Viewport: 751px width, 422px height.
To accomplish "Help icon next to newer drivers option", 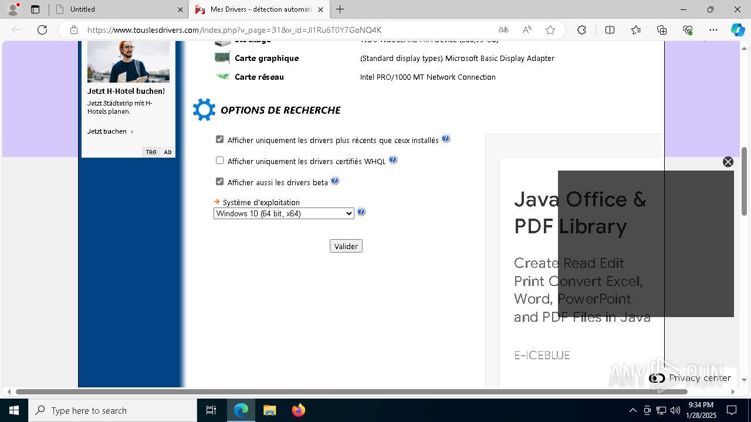I will (x=446, y=139).
